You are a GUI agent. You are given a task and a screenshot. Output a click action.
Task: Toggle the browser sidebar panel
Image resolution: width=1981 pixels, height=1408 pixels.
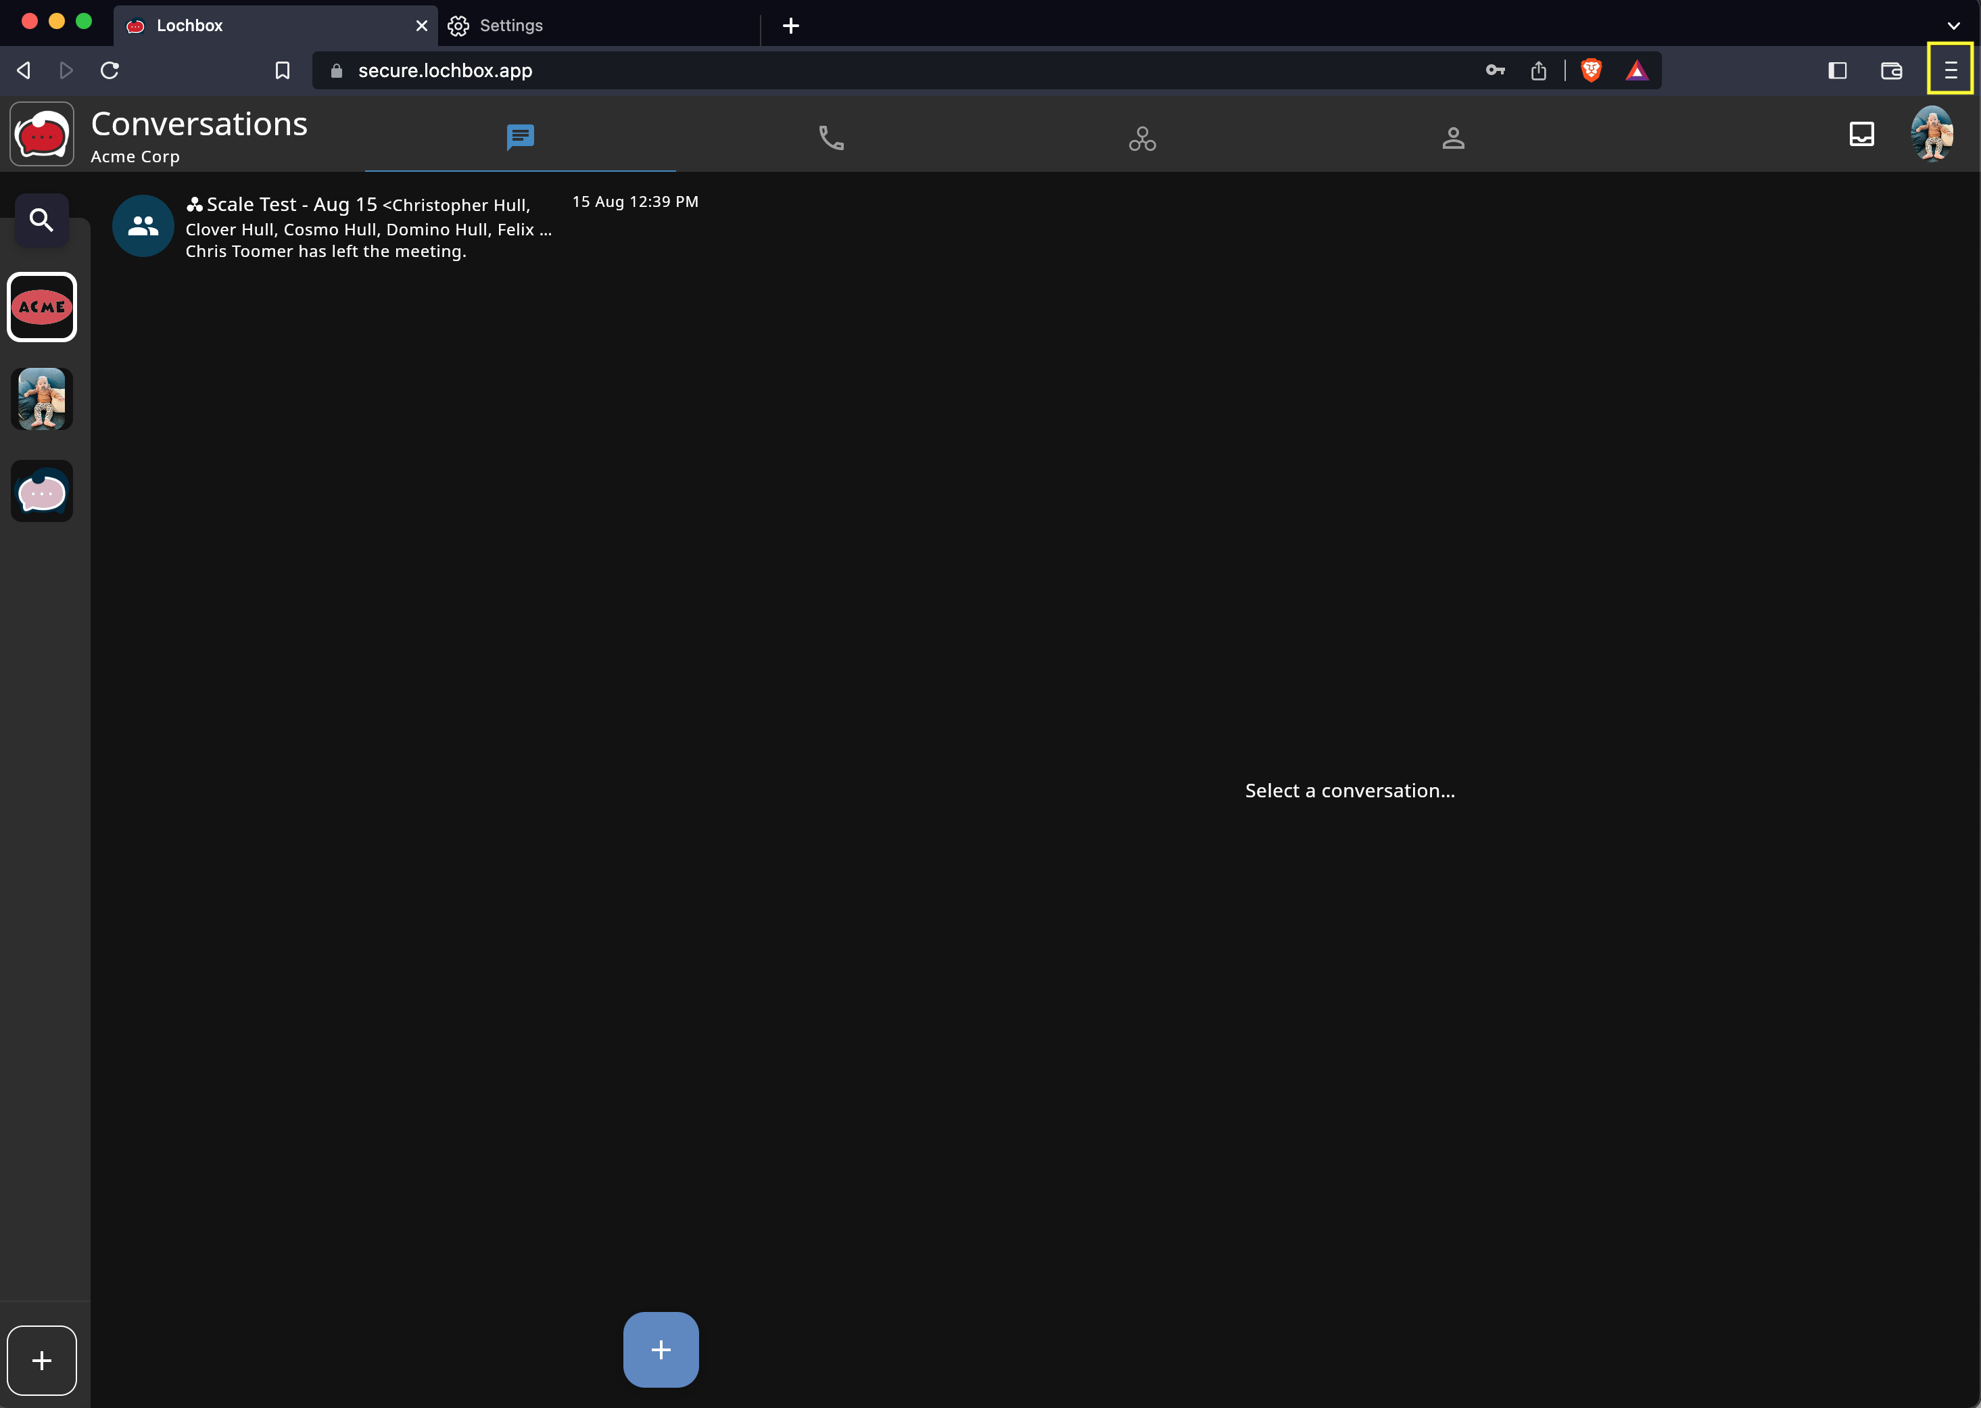pos(1837,70)
